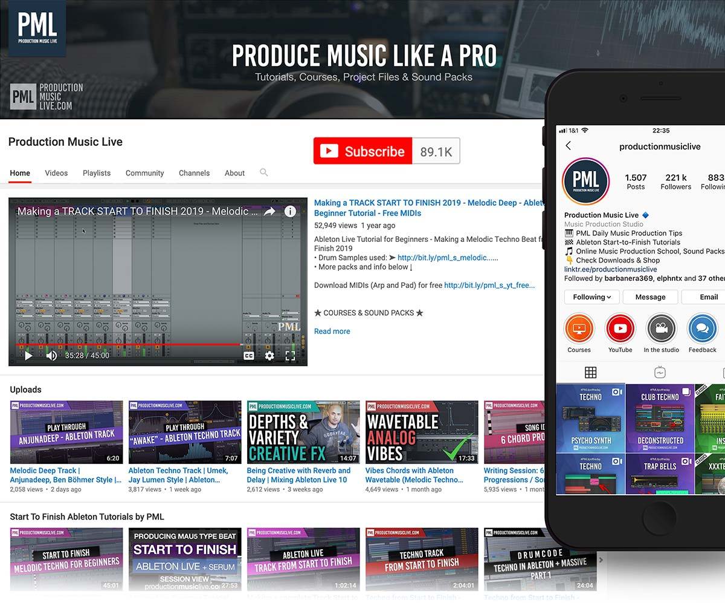Open the Club Techno Deconstructed post
Screen dimensions: 725x603
[660, 418]
